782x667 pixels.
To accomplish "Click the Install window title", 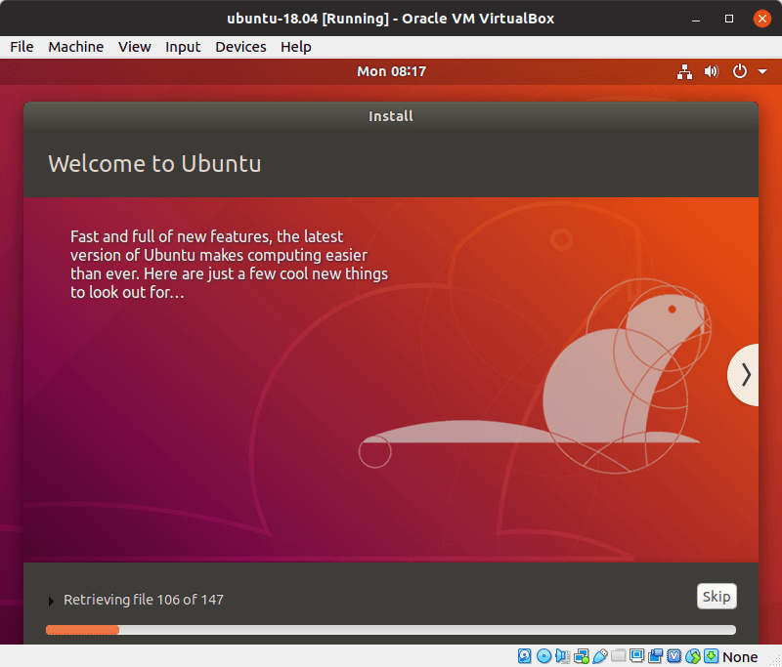I will point(390,116).
